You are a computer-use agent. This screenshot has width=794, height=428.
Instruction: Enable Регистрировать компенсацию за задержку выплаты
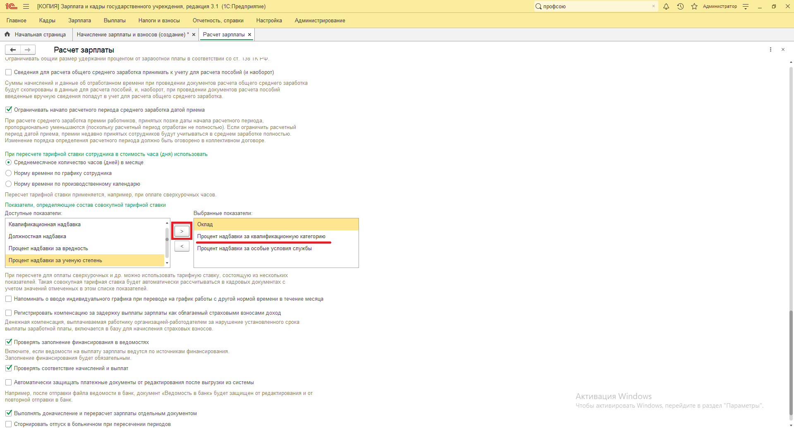pyautogui.click(x=8, y=313)
